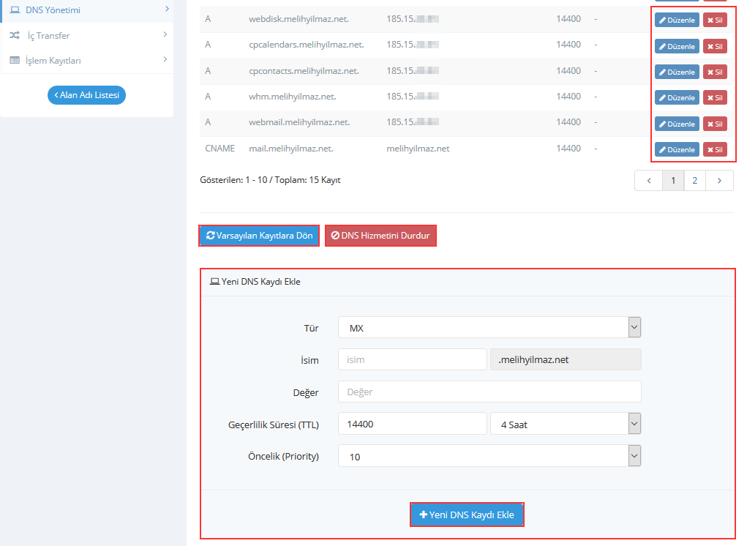Stop DNS service with DNS Hizmetini Durdur
747x546 pixels.
(380, 236)
